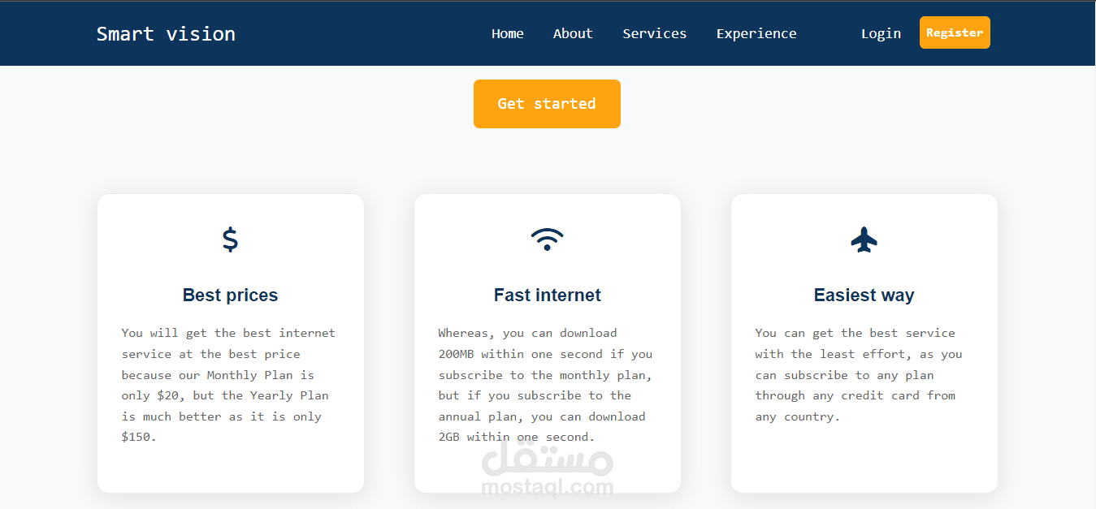Click the 2GB download speed text

pos(449,438)
